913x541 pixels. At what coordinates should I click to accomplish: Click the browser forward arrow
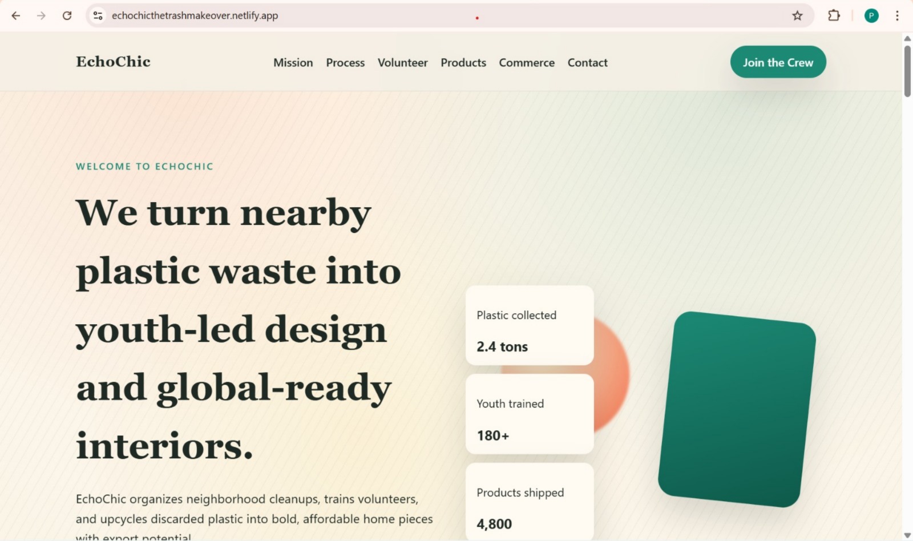tap(41, 15)
